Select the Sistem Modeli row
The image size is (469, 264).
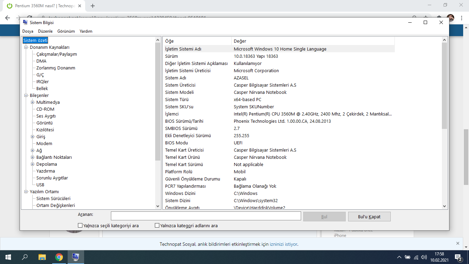(279, 92)
